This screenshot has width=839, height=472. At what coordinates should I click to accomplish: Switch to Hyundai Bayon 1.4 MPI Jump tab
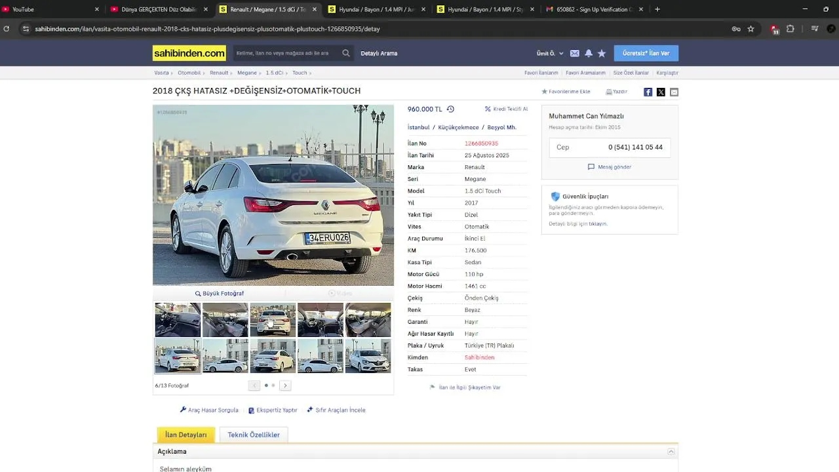(377, 9)
